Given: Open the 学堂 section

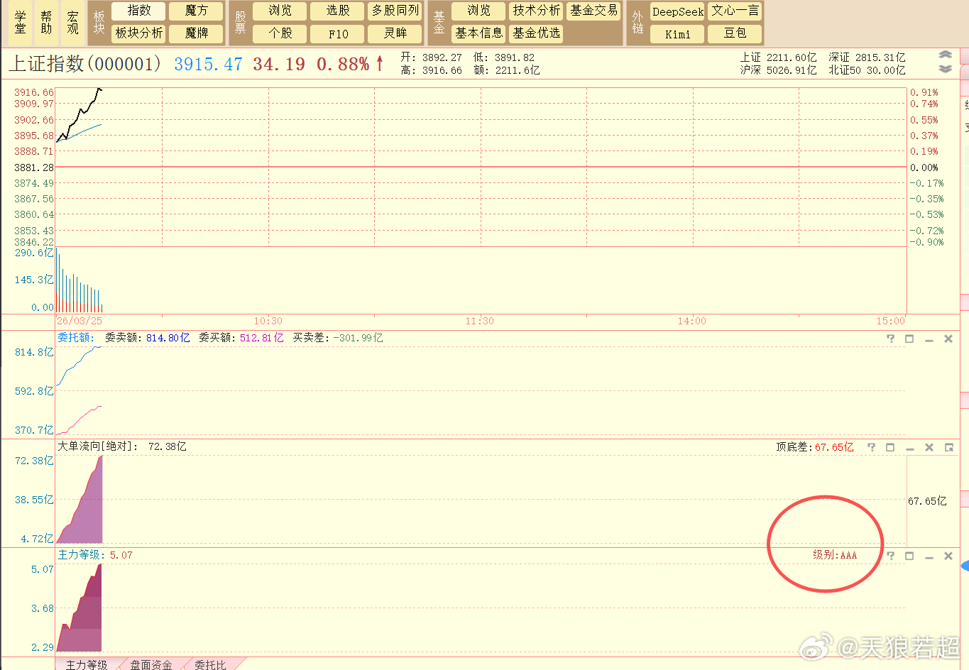Looking at the screenshot, I should pos(20,23).
